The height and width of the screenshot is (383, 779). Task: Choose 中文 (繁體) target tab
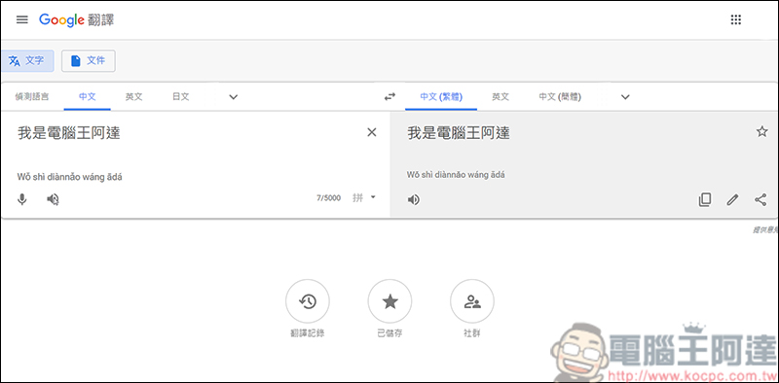441,97
